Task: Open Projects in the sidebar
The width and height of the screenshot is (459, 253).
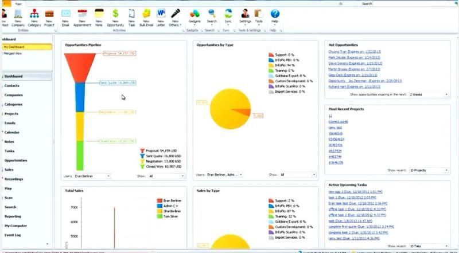Action: 11,114
